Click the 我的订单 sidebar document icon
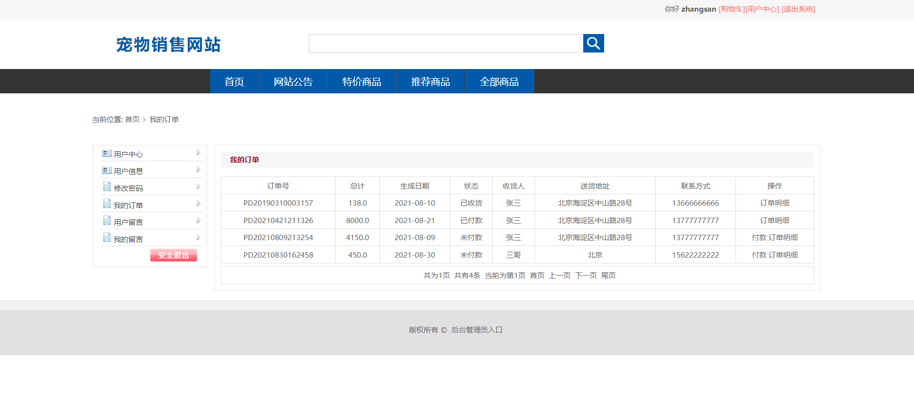This screenshot has width=914, height=418. tap(107, 204)
